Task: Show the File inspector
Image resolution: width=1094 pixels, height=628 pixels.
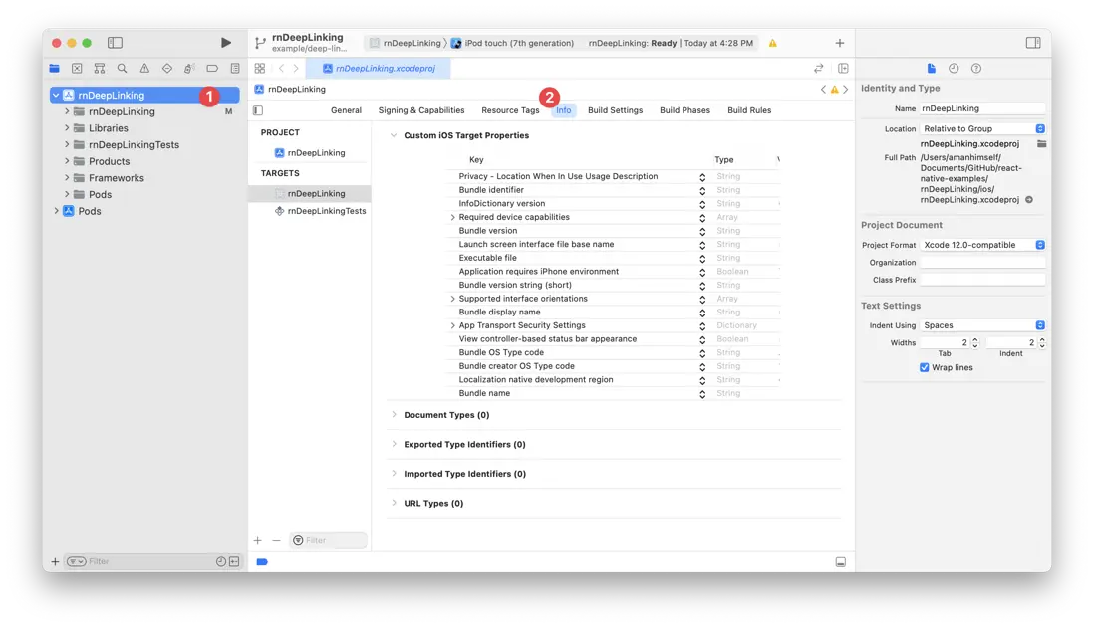Action: pyautogui.click(x=931, y=69)
